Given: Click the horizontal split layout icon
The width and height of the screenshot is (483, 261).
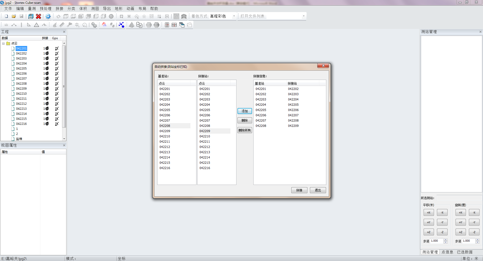Looking at the screenshot, I should [174, 25].
